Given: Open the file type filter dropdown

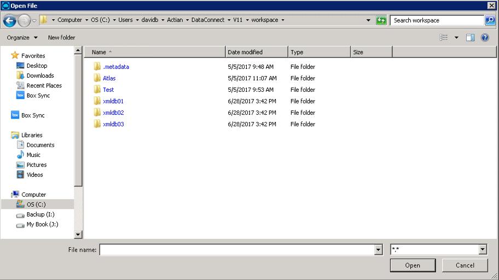Looking at the screenshot, I should (x=483, y=250).
